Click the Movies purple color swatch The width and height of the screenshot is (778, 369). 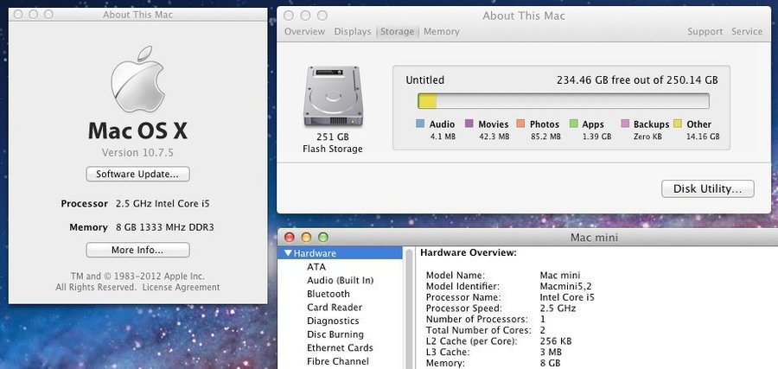469,124
